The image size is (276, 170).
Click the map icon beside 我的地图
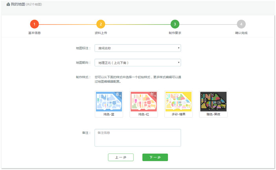click(8, 4)
